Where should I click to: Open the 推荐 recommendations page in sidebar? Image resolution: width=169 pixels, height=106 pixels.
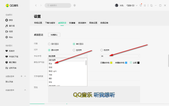(10, 20)
